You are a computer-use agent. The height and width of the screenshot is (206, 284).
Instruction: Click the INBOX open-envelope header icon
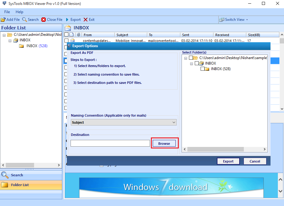point(68,28)
